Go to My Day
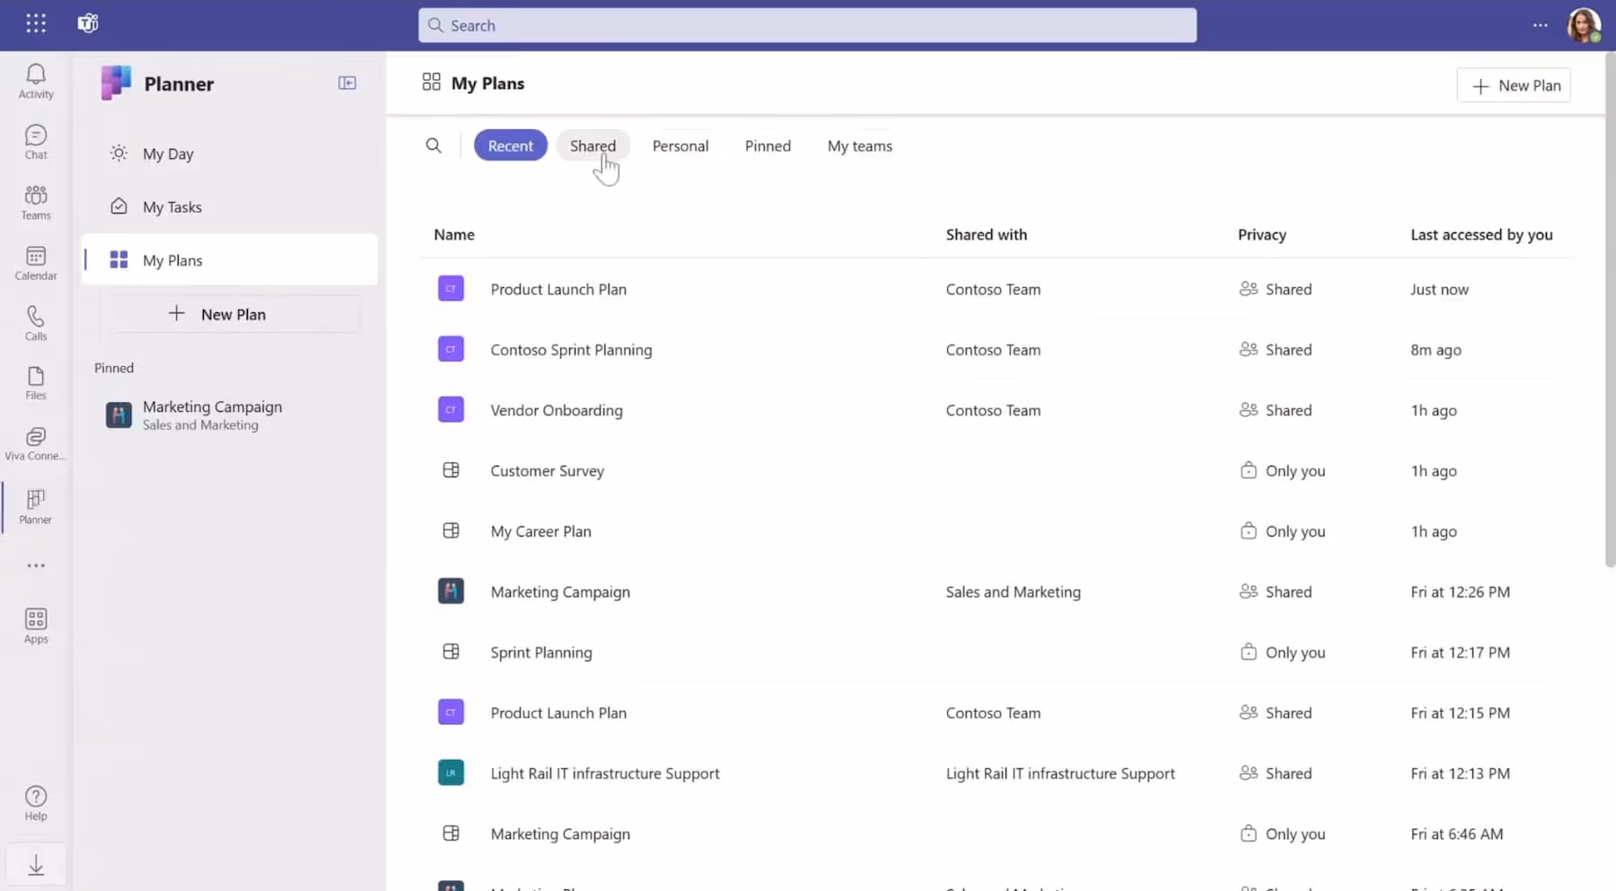This screenshot has width=1616, height=891. (230, 153)
